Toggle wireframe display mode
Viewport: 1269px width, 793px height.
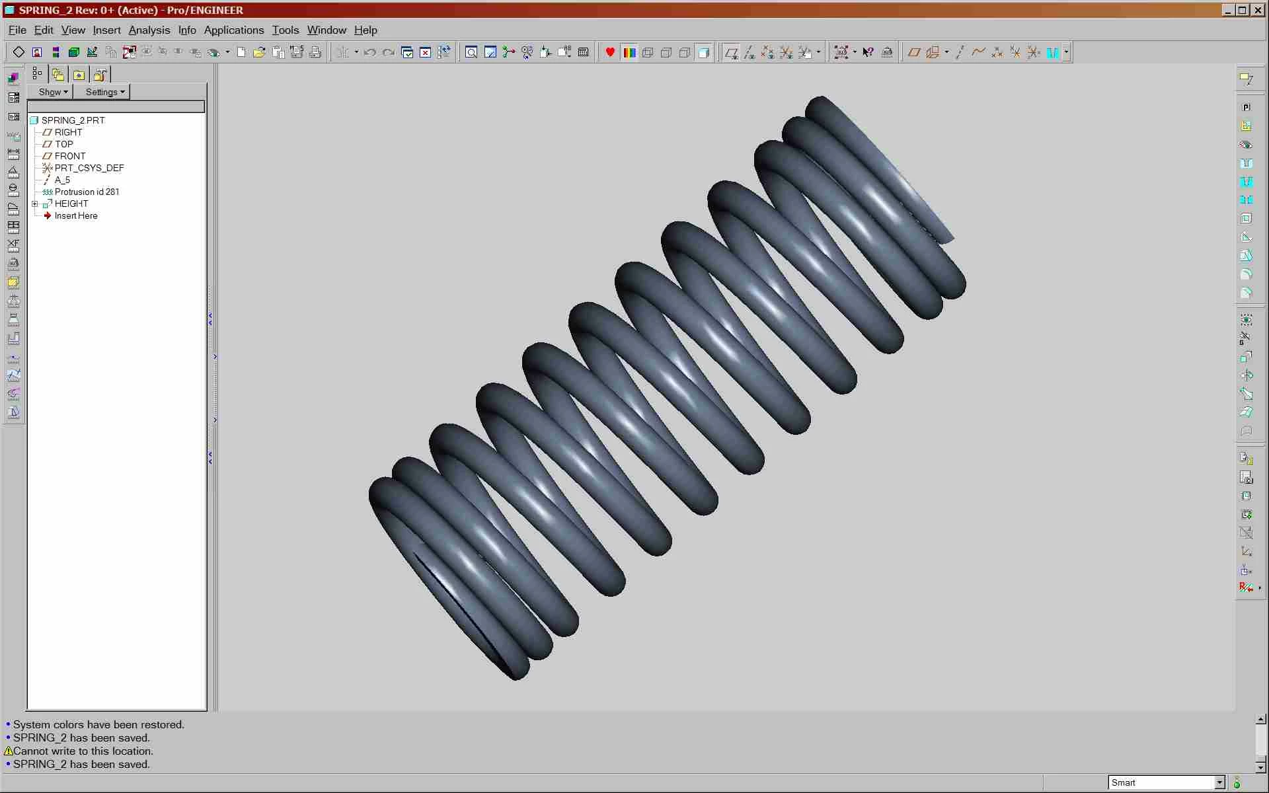pos(648,52)
